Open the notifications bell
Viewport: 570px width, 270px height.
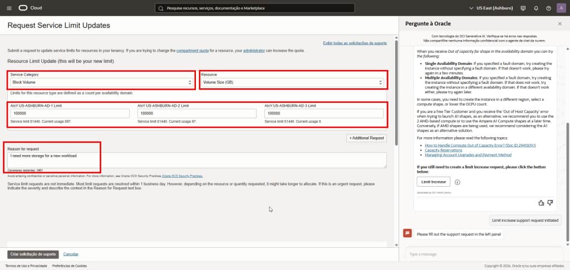click(x=536, y=8)
